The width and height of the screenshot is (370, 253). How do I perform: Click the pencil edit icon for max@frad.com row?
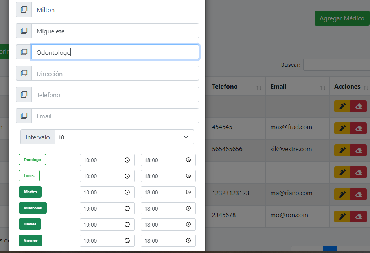pos(342,128)
